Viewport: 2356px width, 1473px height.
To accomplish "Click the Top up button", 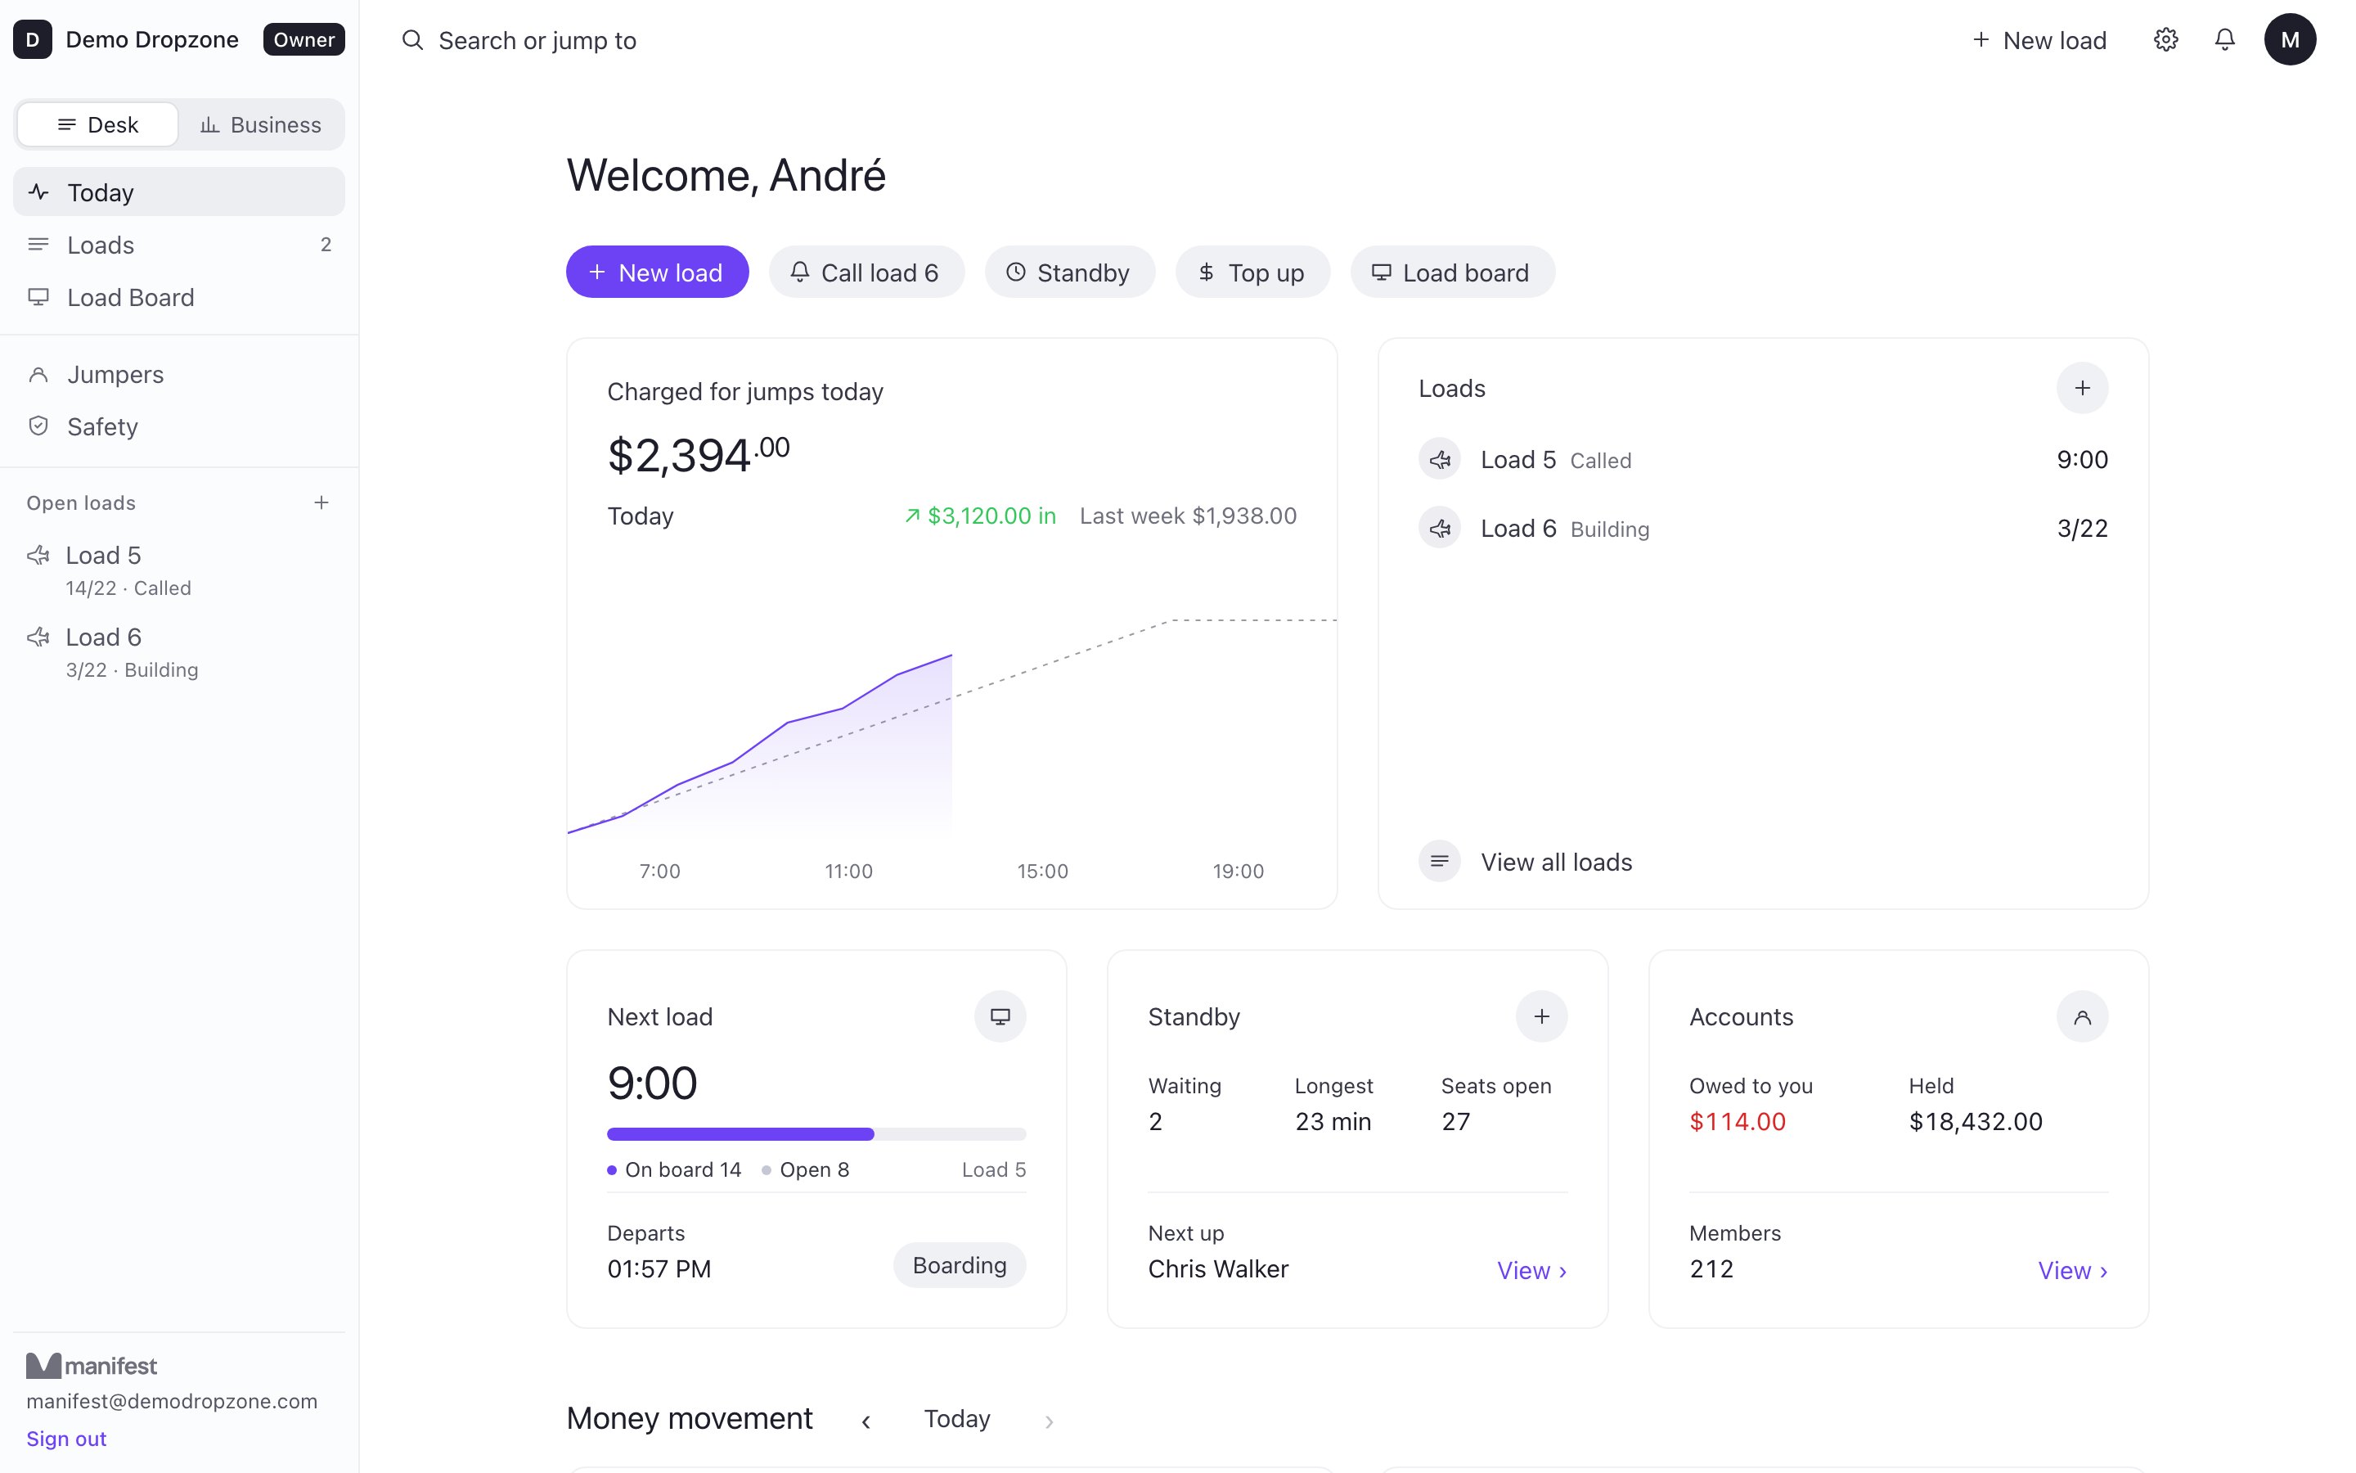I will coord(1252,272).
